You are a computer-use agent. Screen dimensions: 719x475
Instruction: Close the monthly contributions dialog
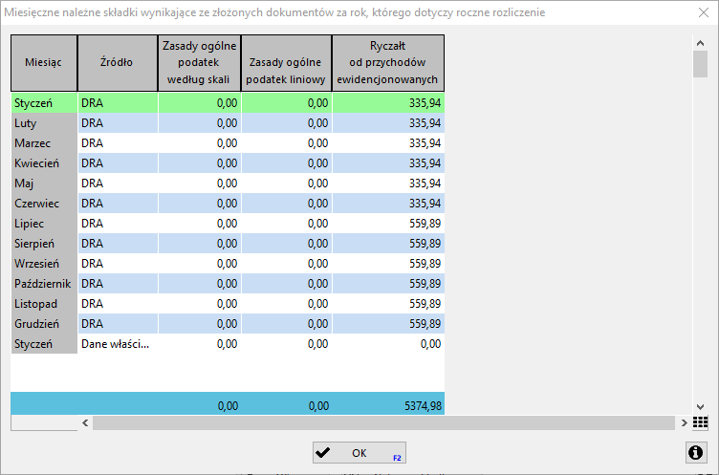[704, 12]
